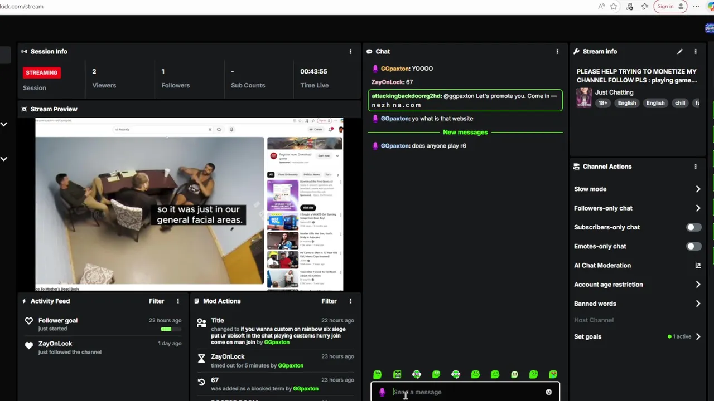Click 'yo what is that website' message

click(442, 119)
